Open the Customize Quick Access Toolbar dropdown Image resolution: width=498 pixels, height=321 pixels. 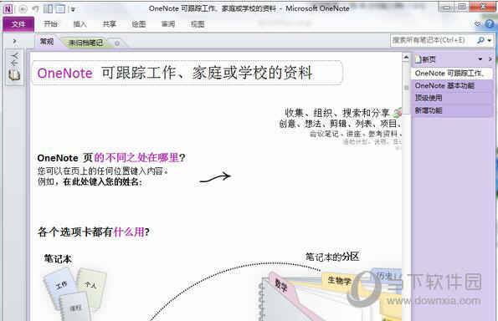pos(73,9)
